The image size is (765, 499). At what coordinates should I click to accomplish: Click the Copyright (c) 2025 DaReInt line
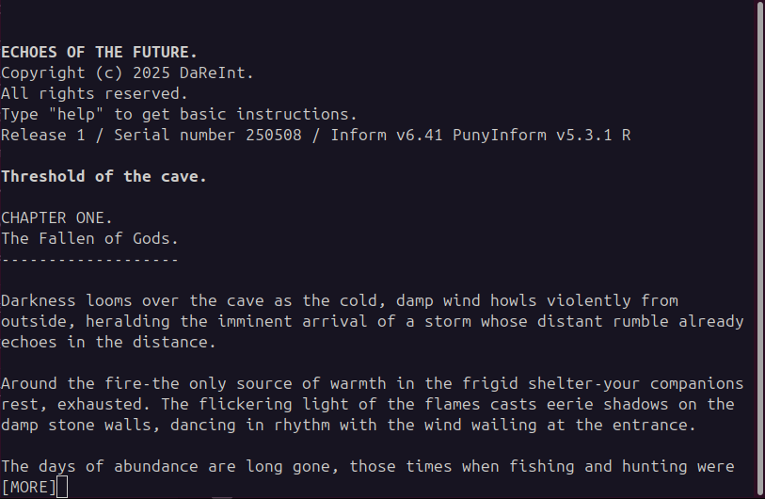tap(127, 72)
